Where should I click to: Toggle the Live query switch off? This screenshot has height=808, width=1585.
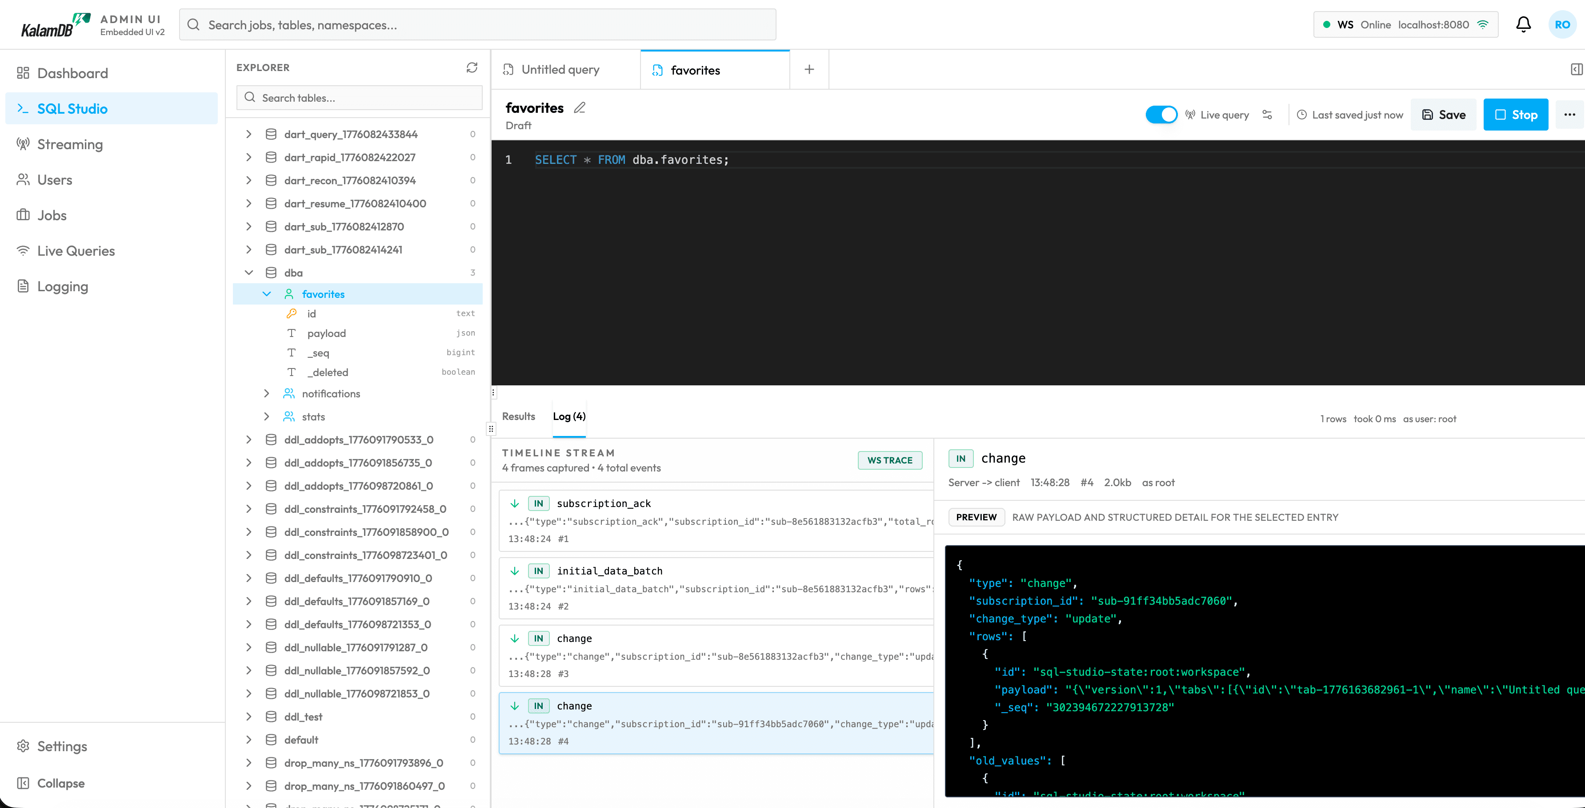[x=1161, y=114]
